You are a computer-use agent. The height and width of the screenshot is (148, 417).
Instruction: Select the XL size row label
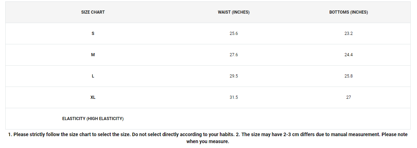tap(93, 97)
